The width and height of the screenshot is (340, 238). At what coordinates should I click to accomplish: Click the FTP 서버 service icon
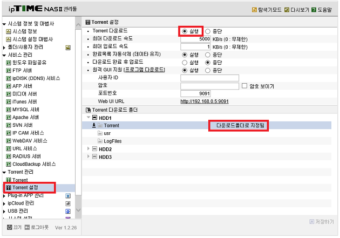point(9,71)
